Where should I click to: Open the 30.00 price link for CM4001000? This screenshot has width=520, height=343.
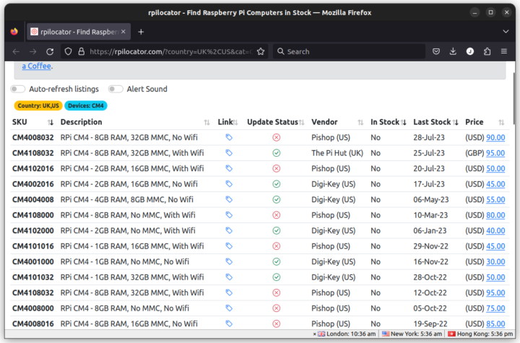pyautogui.click(x=495, y=261)
